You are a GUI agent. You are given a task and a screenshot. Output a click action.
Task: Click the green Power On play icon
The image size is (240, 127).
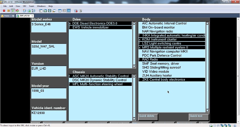13,11
